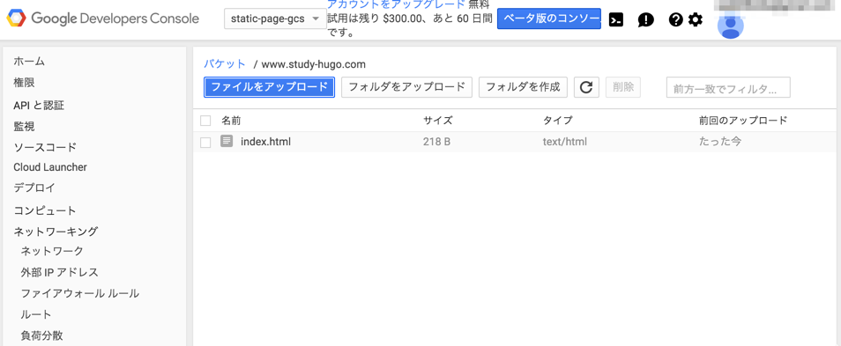Select 負荷分散 in sidebar
The width and height of the screenshot is (841, 346).
point(41,335)
